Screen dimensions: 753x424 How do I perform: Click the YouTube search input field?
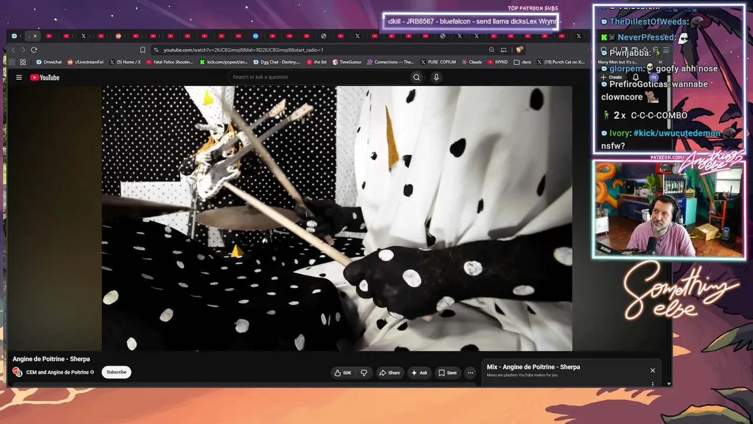click(x=319, y=77)
